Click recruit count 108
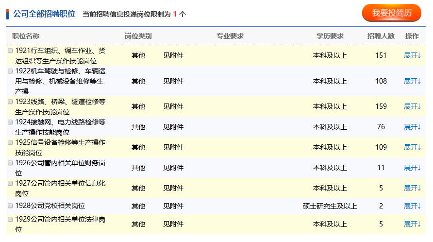 pos(381,81)
